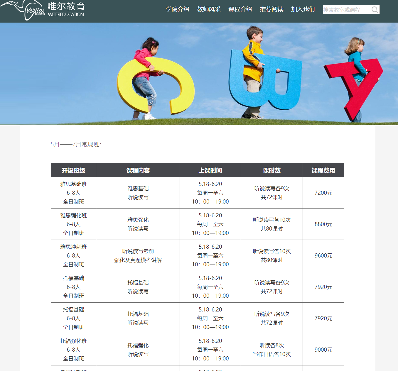Select the 课程费用 column header
Screen dimensions: 398x371
coord(323,170)
